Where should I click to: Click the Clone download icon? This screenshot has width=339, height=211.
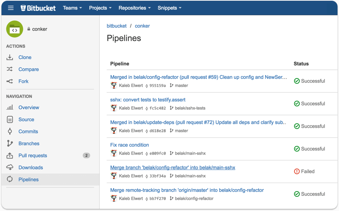10,57
